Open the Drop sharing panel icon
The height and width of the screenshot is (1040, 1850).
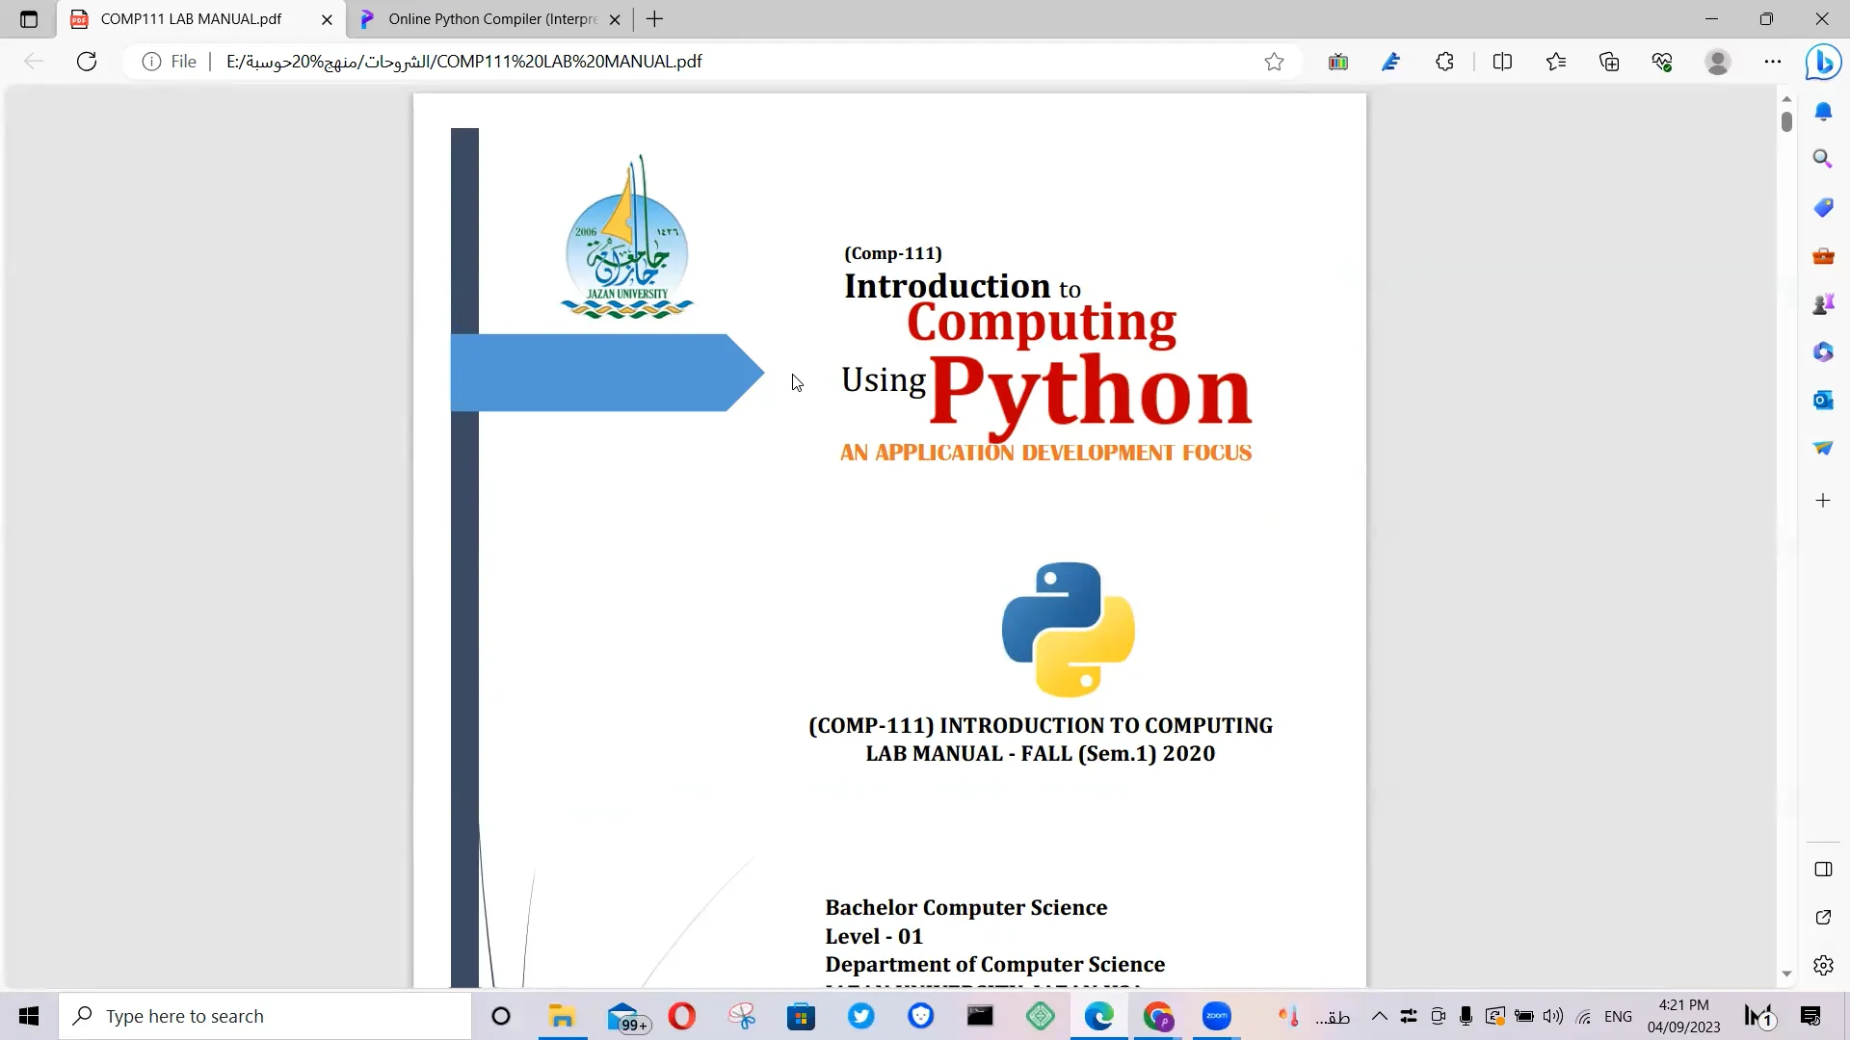click(x=1824, y=448)
